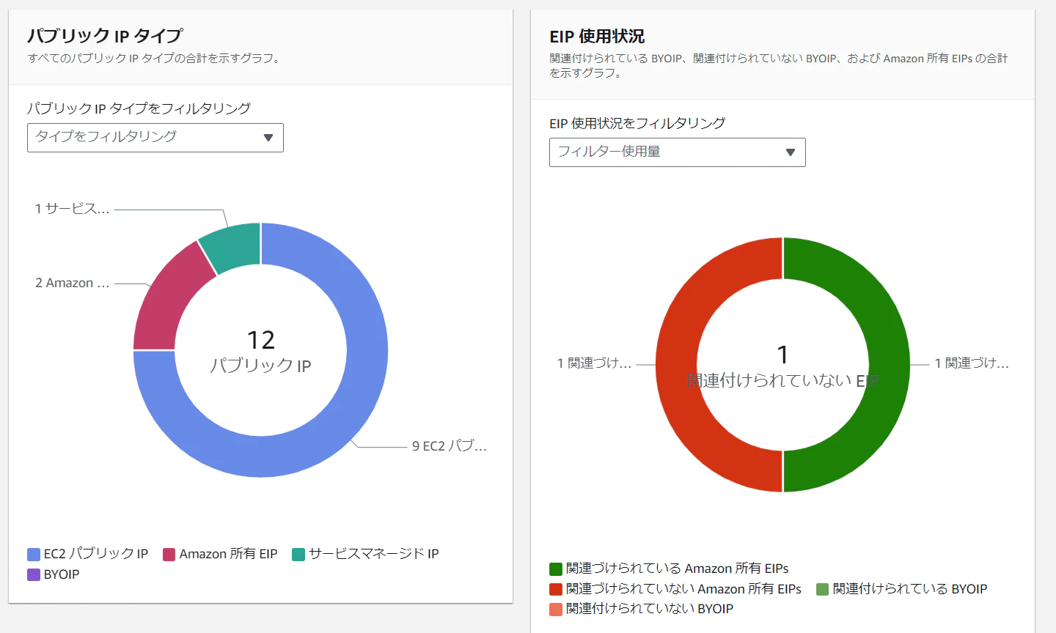Open the フィルター使用量 dropdown
Image resolution: width=1056 pixels, height=633 pixels.
coord(678,152)
